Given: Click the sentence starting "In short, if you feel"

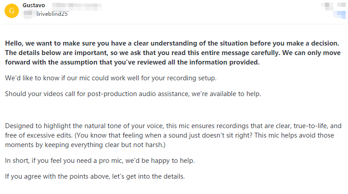Looking at the screenshot, I should pos(100,161).
